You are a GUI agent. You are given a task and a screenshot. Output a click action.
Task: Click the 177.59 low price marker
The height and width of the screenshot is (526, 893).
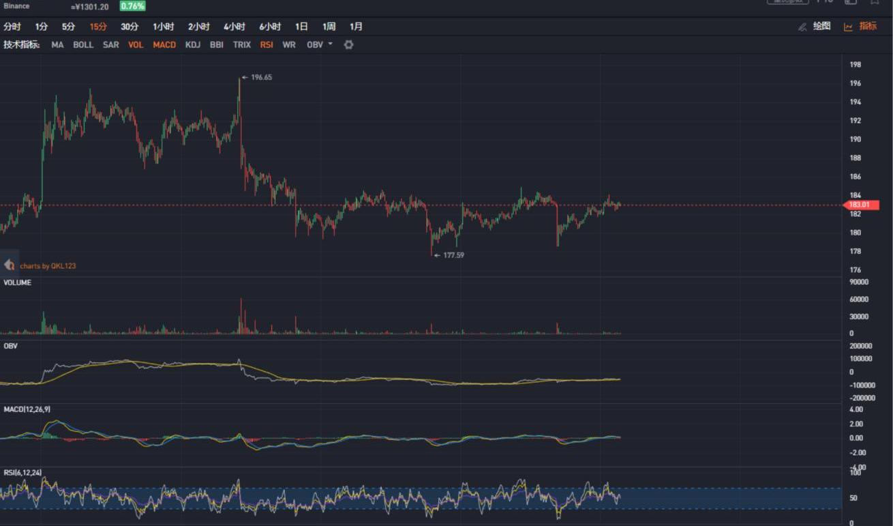tap(453, 255)
